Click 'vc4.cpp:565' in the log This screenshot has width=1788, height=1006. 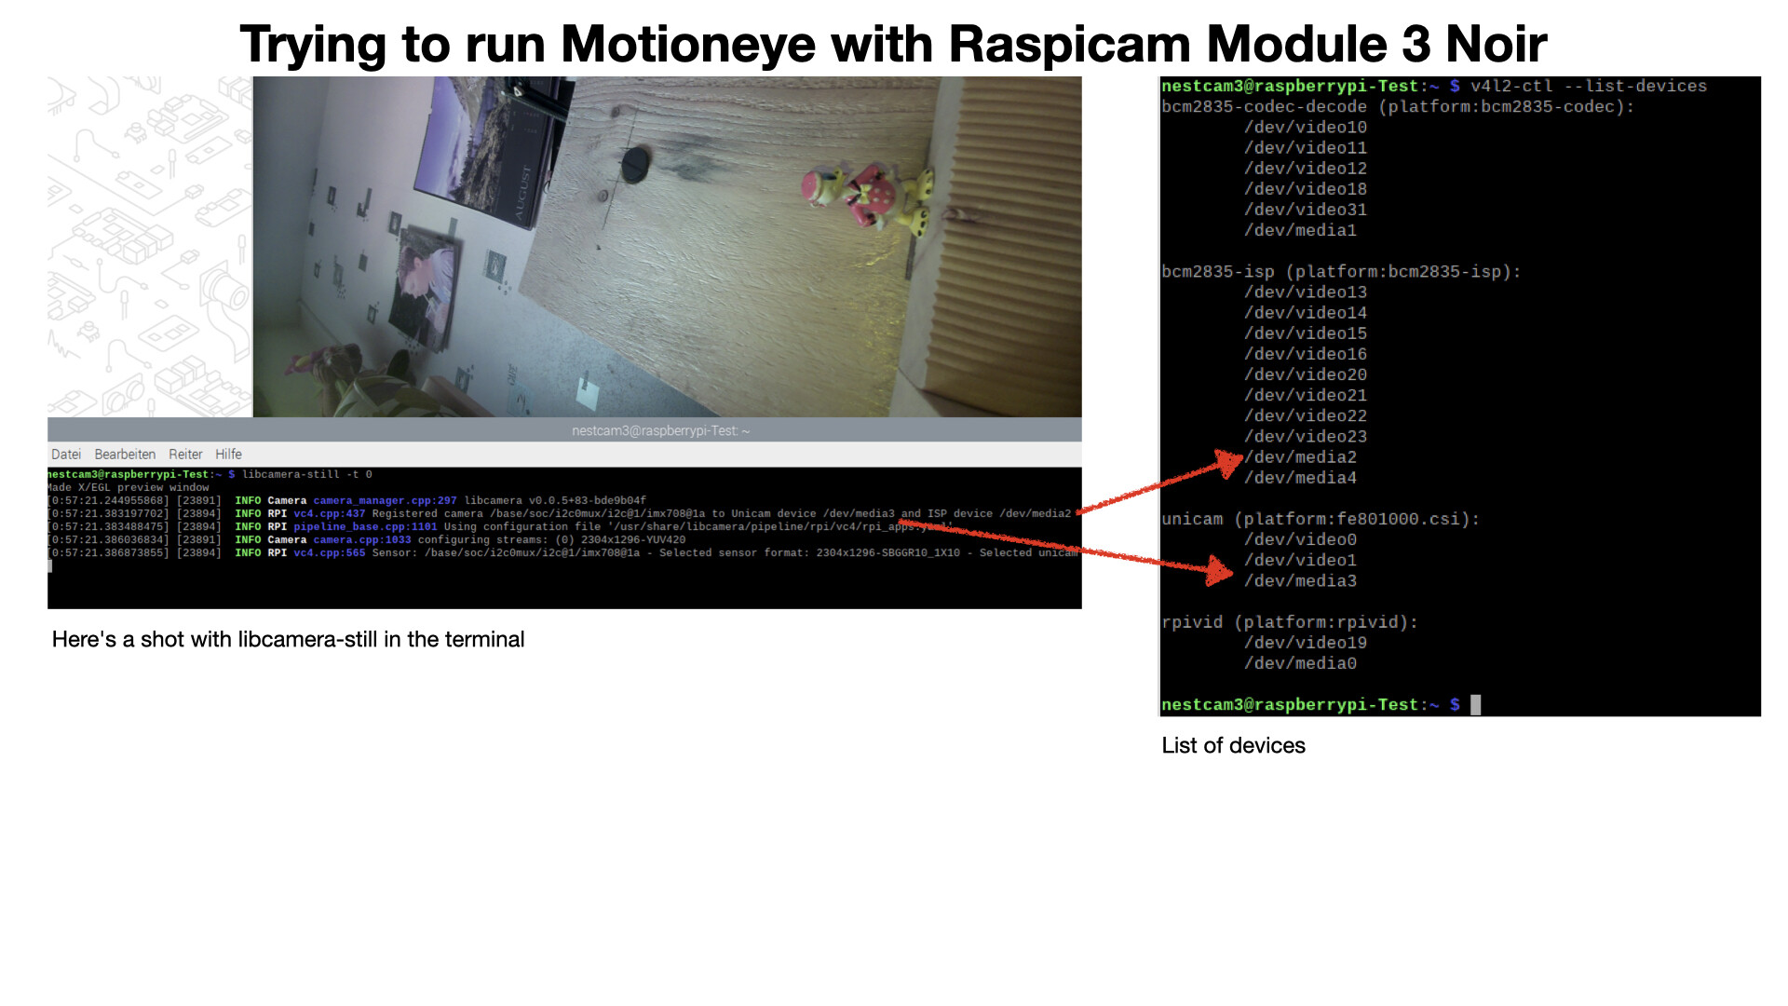click(x=330, y=552)
